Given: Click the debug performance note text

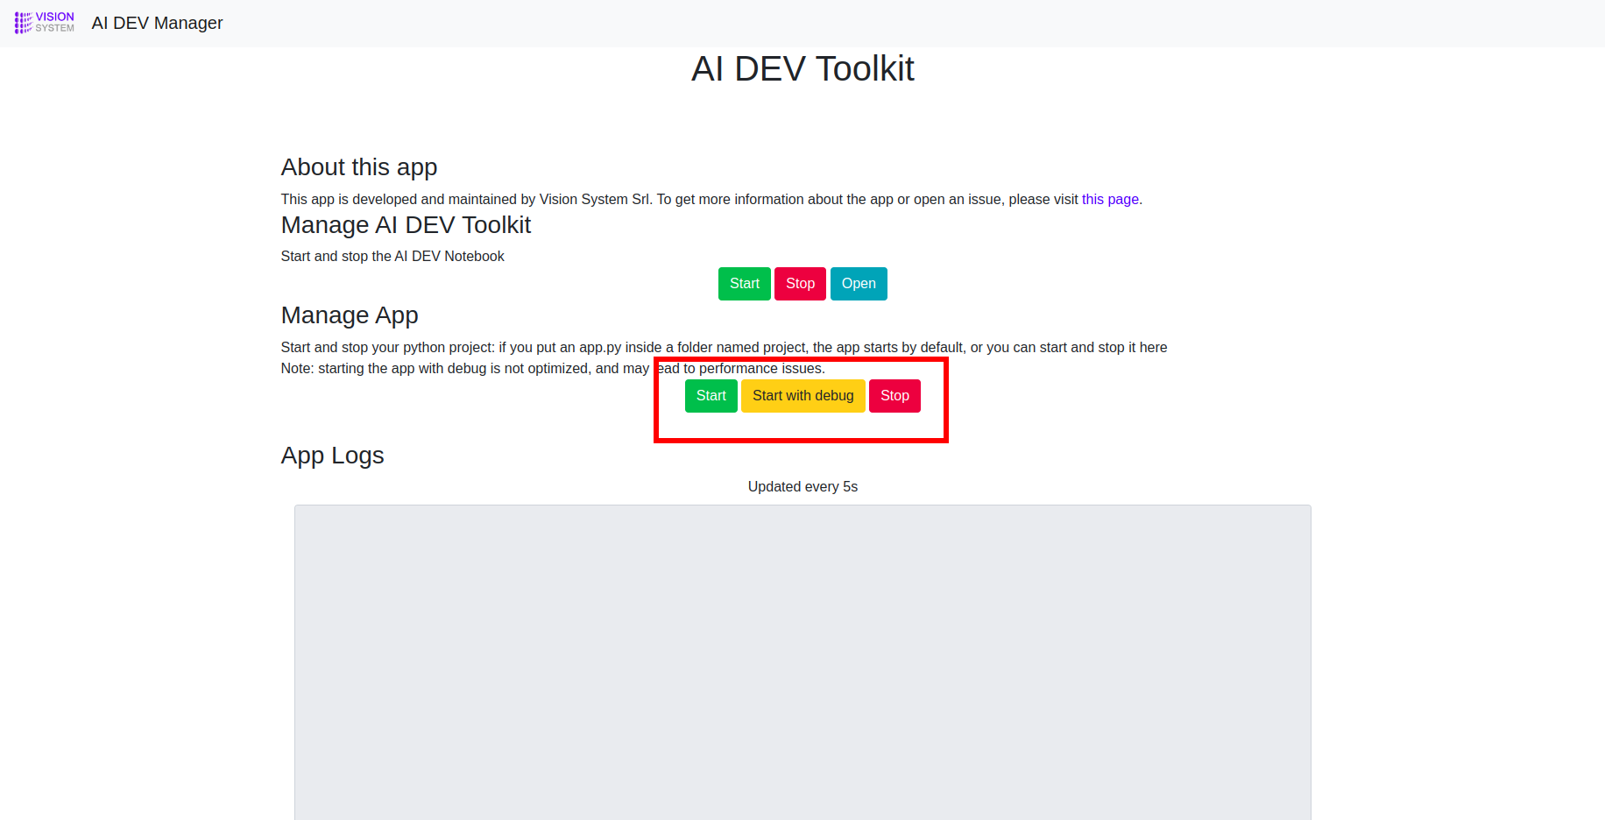Looking at the screenshot, I should point(553,369).
